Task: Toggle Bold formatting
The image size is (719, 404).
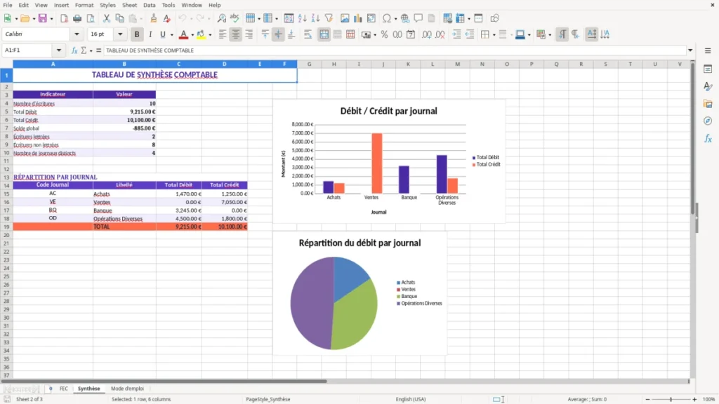Action: click(x=137, y=34)
